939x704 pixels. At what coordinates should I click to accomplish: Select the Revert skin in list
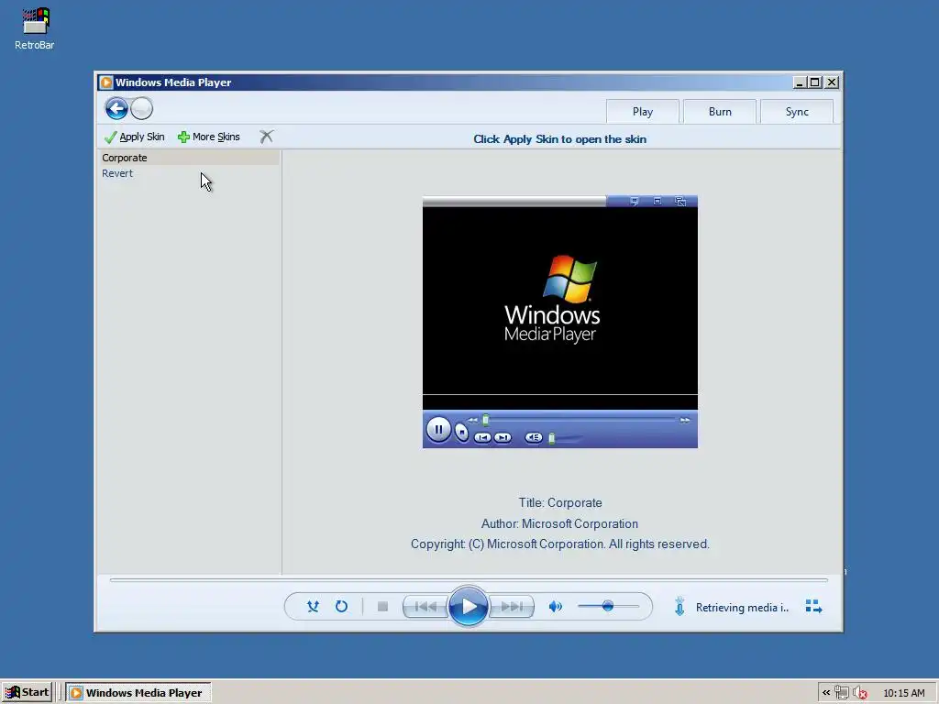(188, 173)
